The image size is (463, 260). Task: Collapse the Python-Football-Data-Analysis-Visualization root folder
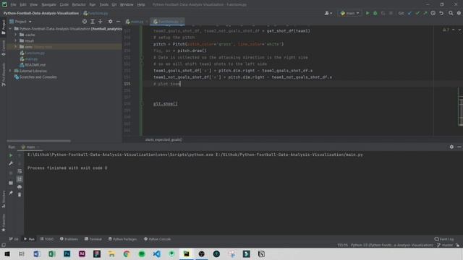(11, 29)
